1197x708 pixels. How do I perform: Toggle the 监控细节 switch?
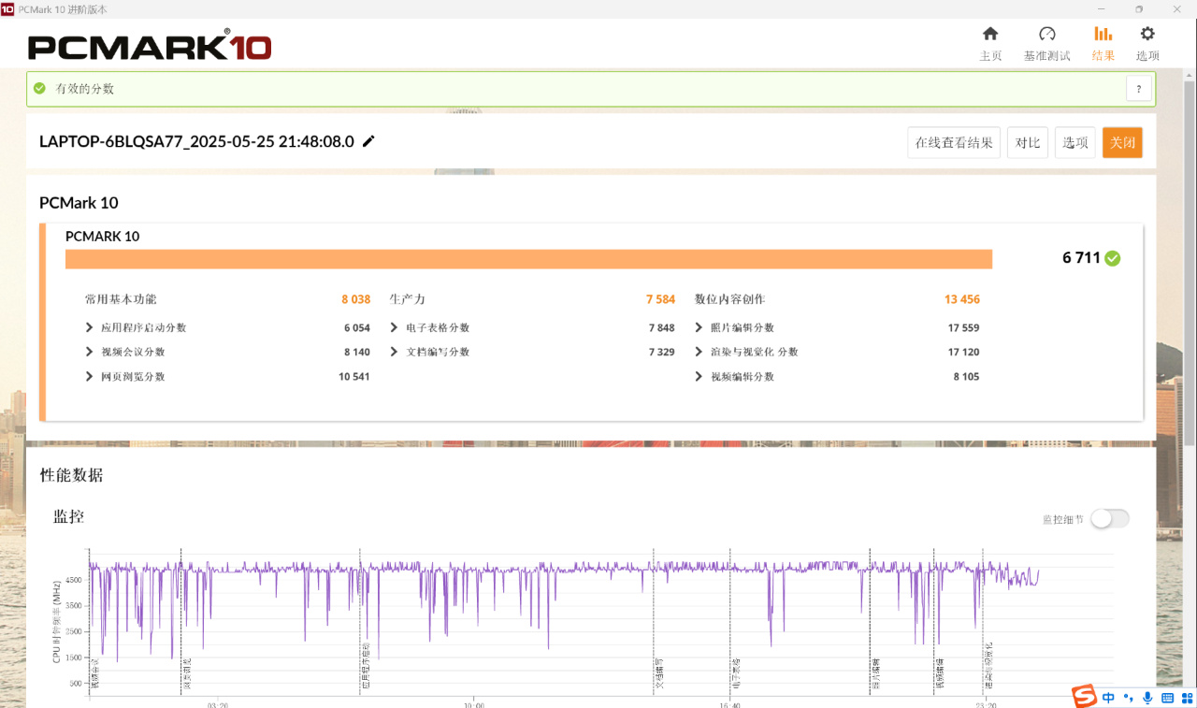pyautogui.click(x=1110, y=518)
